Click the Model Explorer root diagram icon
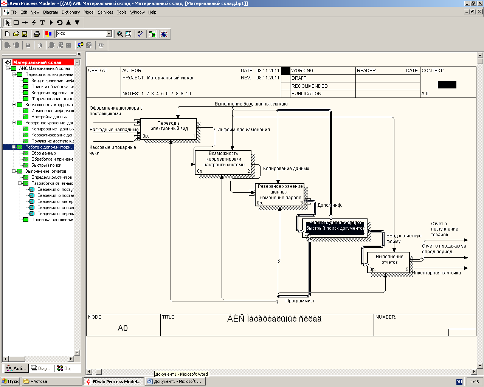Screen dimensions: 484x387 pos(8,62)
